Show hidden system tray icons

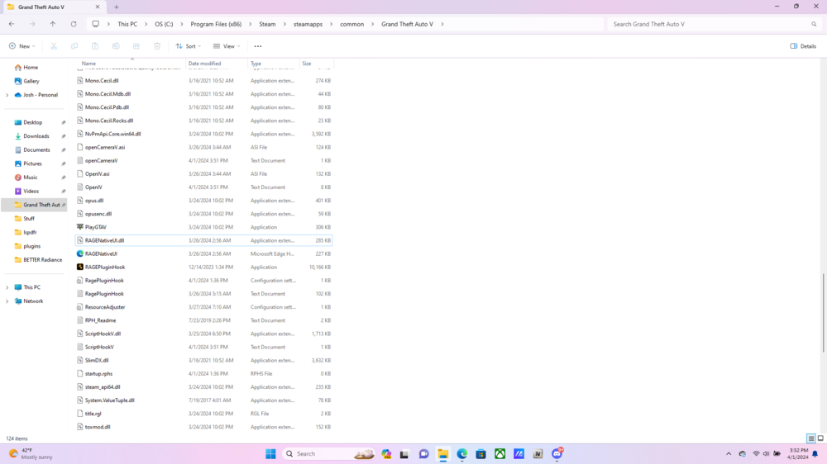[x=729, y=454]
